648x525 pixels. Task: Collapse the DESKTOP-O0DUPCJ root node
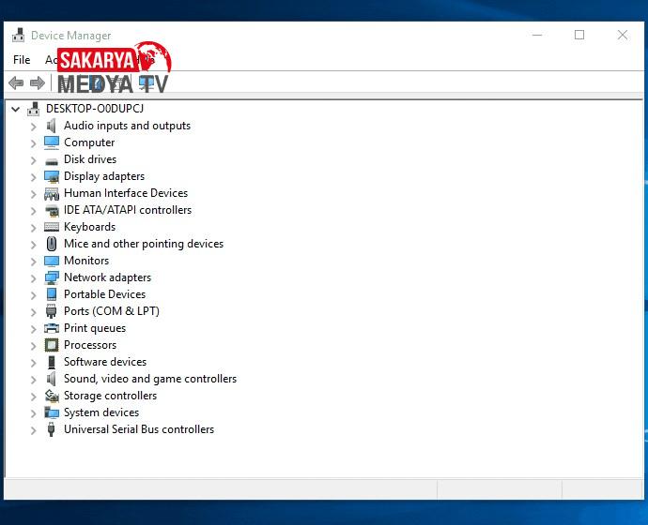point(16,109)
